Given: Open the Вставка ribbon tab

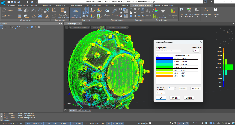Looking at the screenshot, I should pos(34,5).
